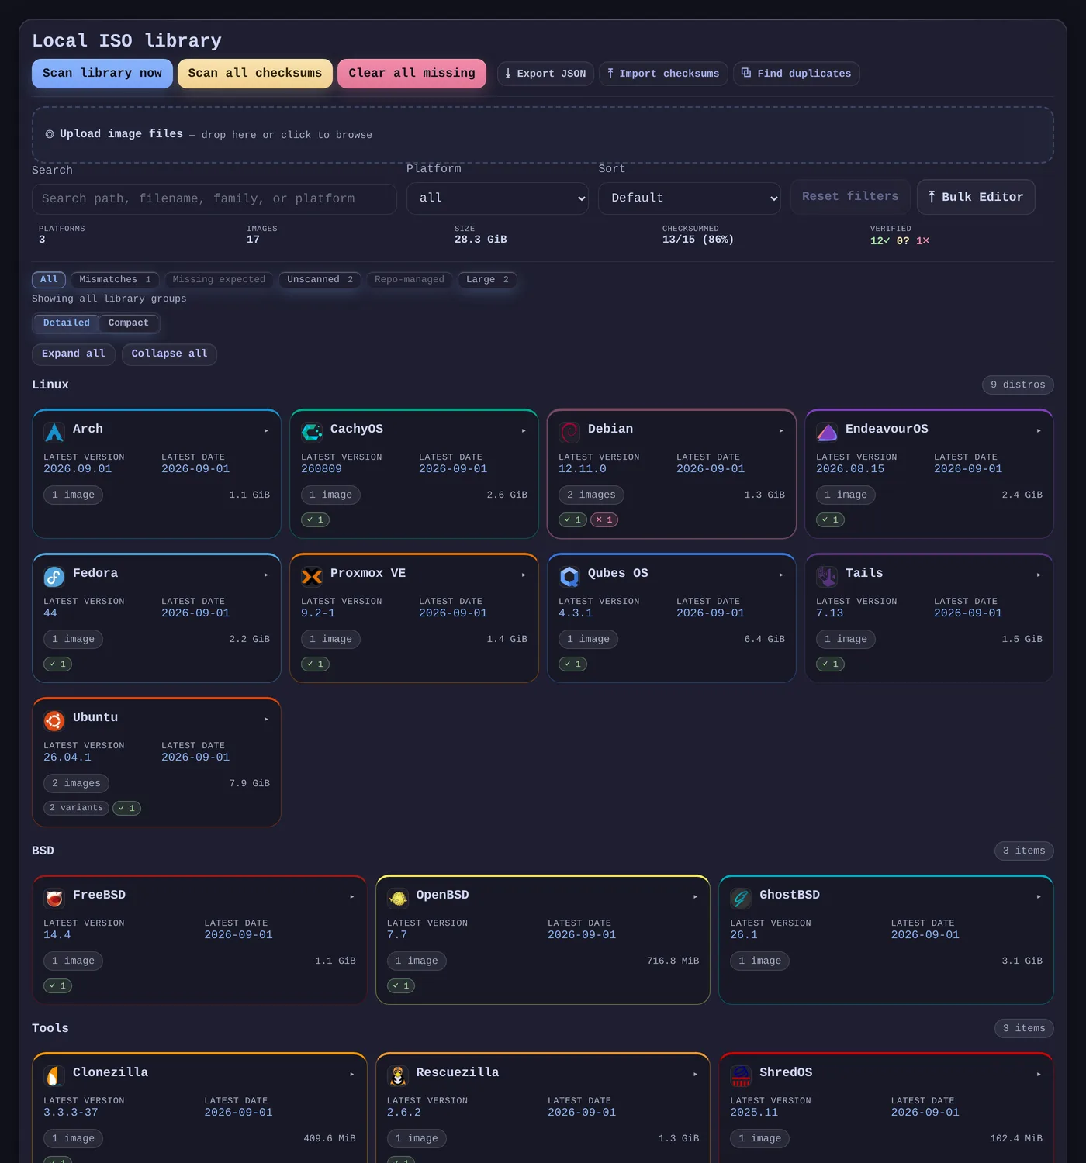This screenshot has width=1086, height=1163.
Task: Filter by Mismatches
Action: click(115, 280)
